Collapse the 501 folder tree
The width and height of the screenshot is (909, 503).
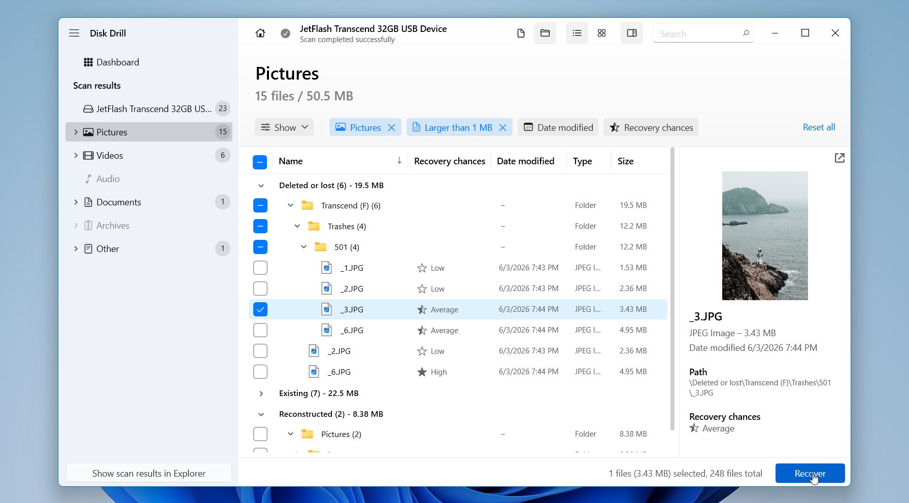pos(304,247)
